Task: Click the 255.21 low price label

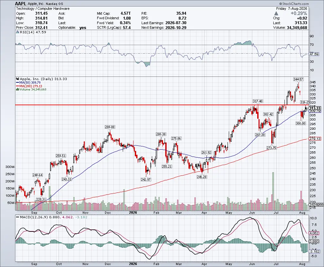Action: (x=167, y=166)
